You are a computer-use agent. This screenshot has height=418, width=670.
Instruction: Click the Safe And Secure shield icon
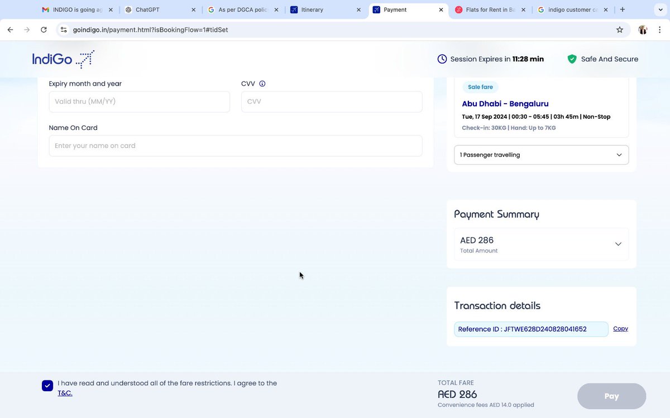pyautogui.click(x=572, y=59)
